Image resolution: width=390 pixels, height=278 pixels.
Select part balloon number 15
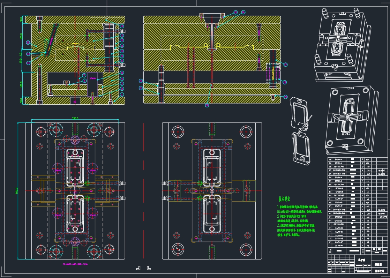coord(235,13)
